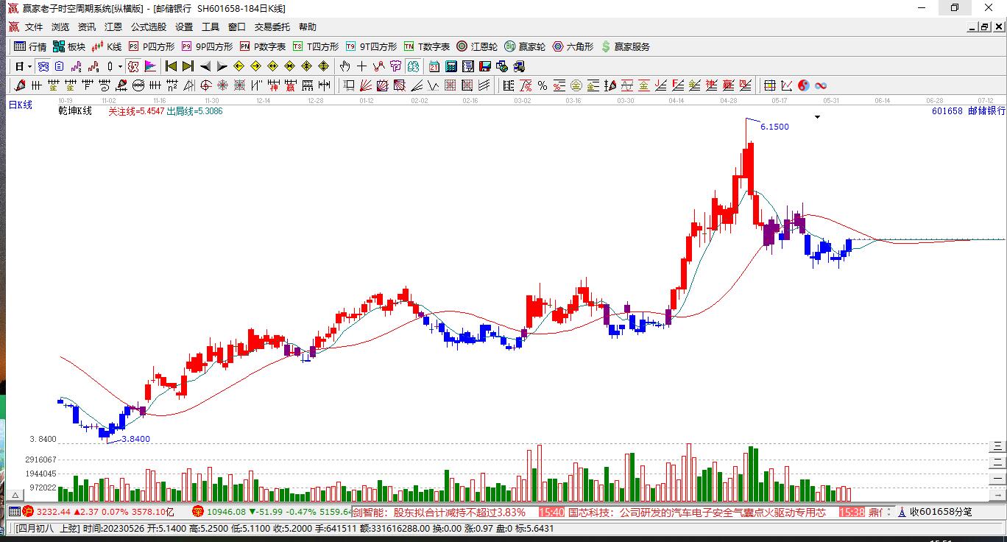This screenshot has height=542, width=1007.
Task: Open the 国芯科技 news headline
Action: tap(696, 512)
